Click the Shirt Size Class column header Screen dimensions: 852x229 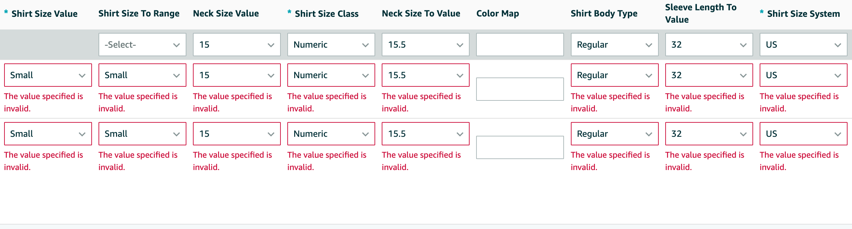326,14
